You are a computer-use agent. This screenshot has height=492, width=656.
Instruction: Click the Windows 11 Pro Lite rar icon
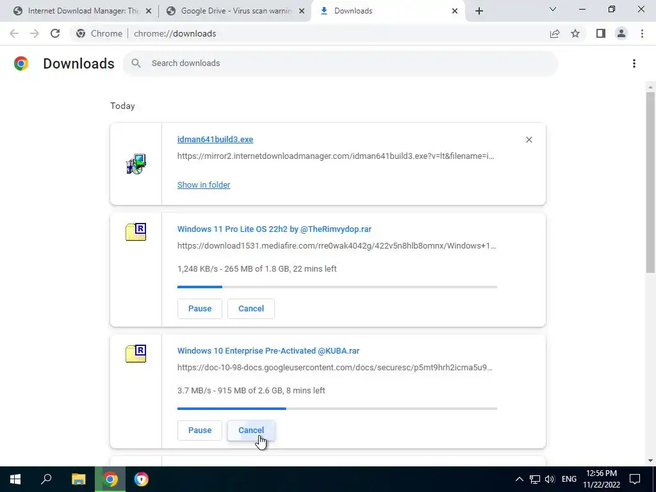tap(136, 232)
